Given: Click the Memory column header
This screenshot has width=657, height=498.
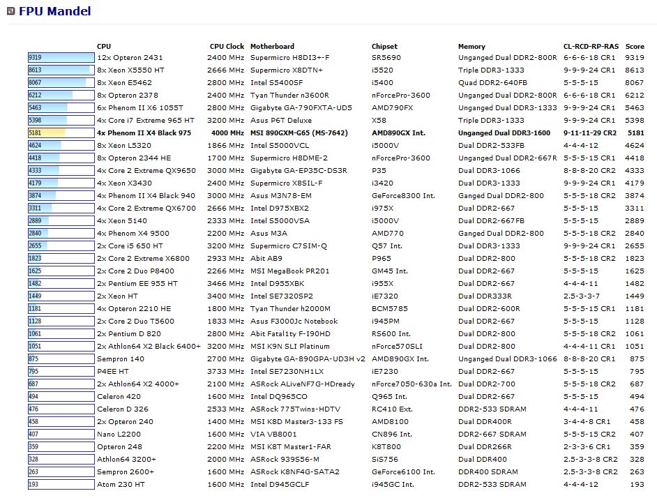Looking at the screenshot, I should (x=471, y=47).
